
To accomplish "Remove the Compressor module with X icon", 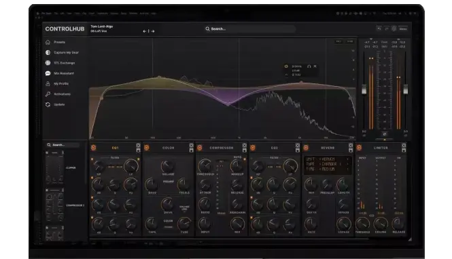I will (x=245, y=146).
